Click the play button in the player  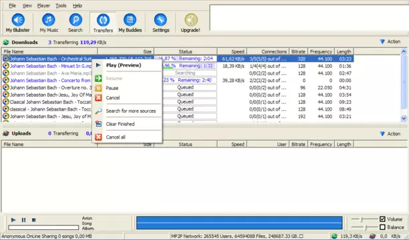pyautogui.click(x=13, y=220)
